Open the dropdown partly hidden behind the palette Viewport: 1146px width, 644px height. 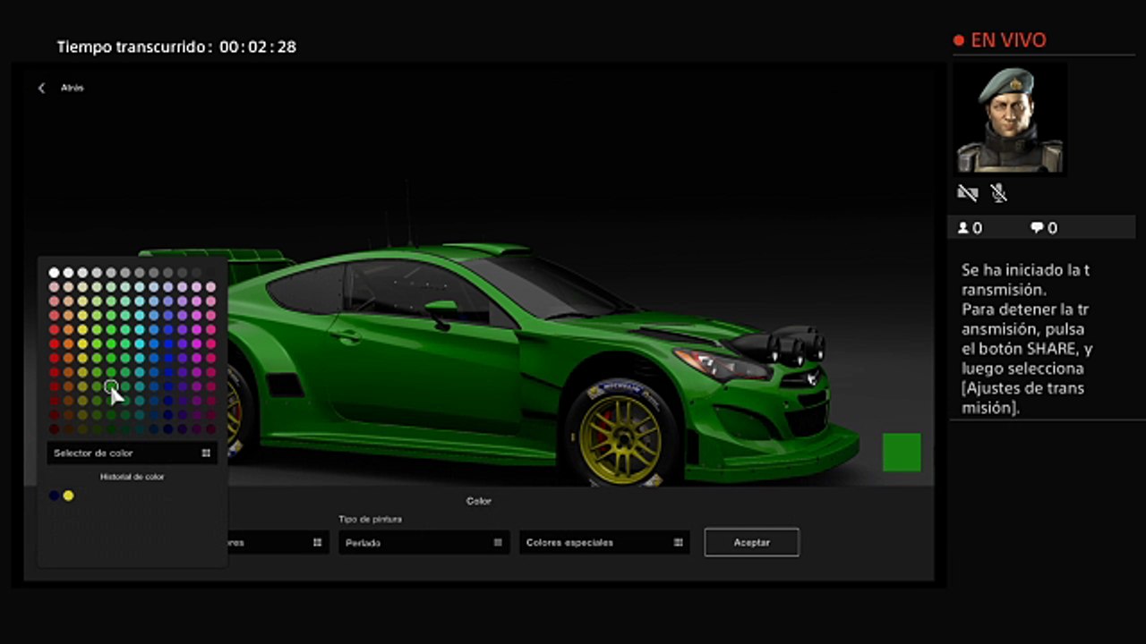click(278, 542)
